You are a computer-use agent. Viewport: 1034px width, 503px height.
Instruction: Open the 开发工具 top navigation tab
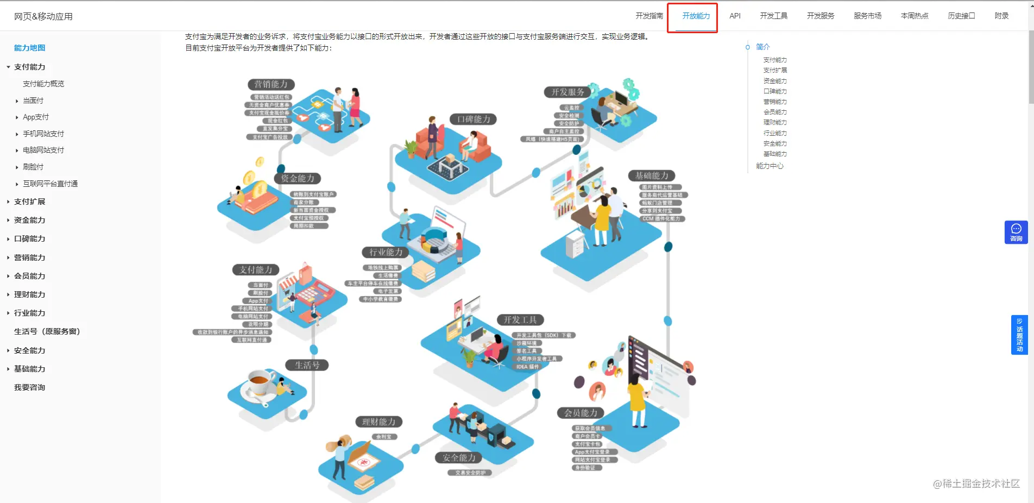[x=773, y=16]
